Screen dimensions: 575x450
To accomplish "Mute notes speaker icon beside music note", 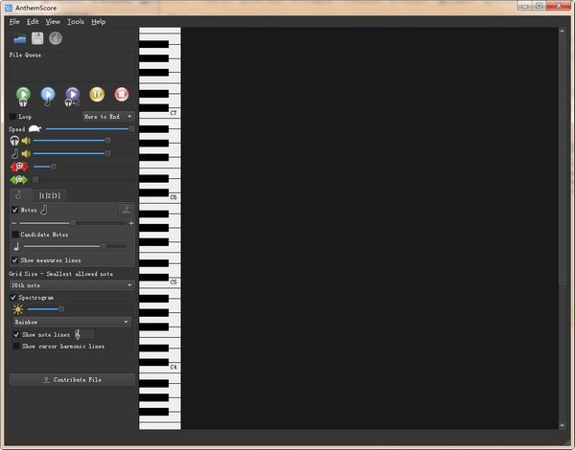I will pyautogui.click(x=26, y=153).
